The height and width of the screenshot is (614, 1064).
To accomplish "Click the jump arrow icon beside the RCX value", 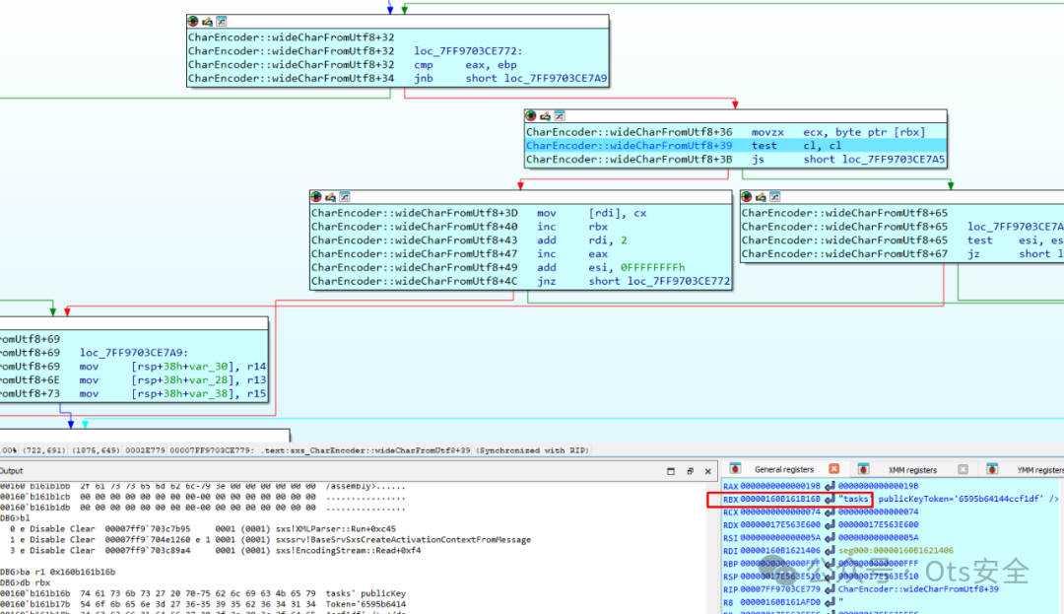I will (x=830, y=512).
